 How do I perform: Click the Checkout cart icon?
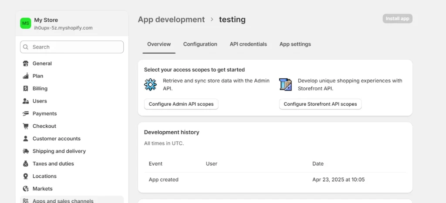click(x=25, y=126)
